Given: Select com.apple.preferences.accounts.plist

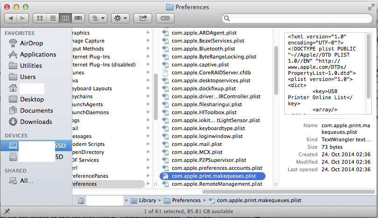Looking at the screenshot, I should tap(217, 168).
